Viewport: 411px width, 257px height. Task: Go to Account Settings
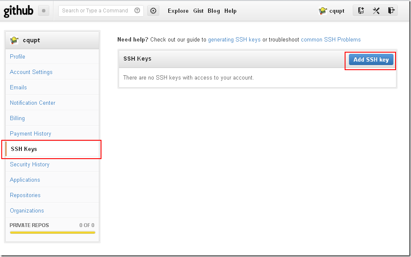point(31,72)
